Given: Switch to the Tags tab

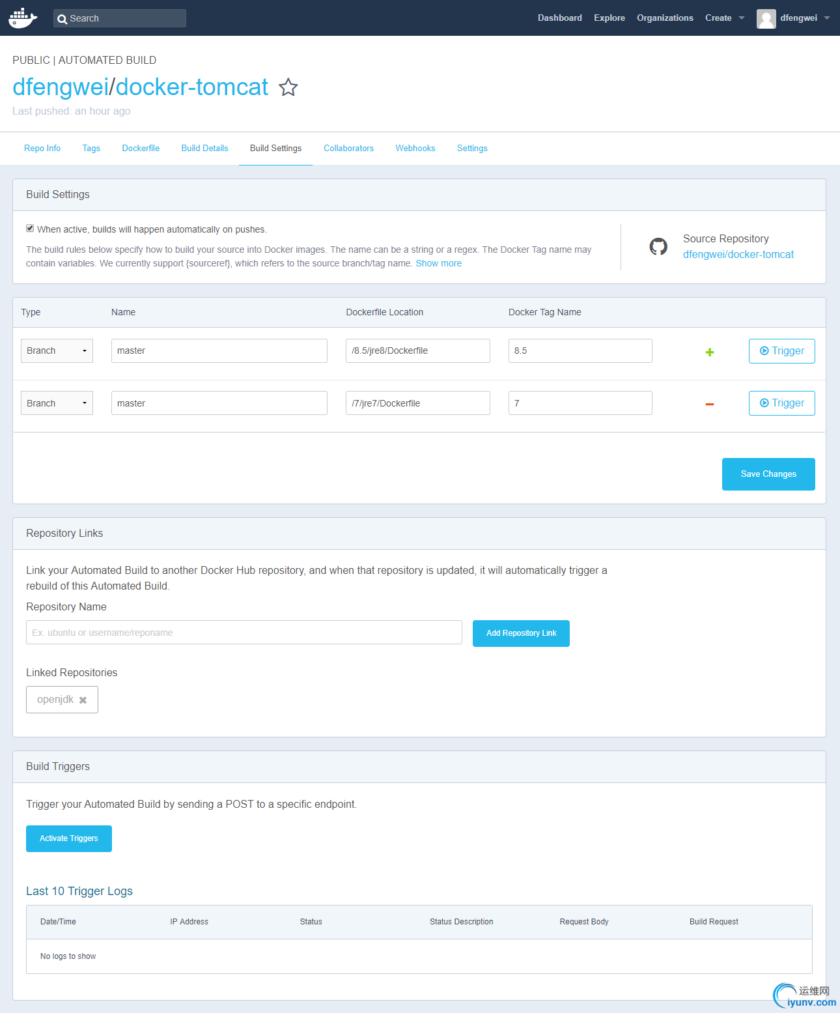Looking at the screenshot, I should 91,149.
